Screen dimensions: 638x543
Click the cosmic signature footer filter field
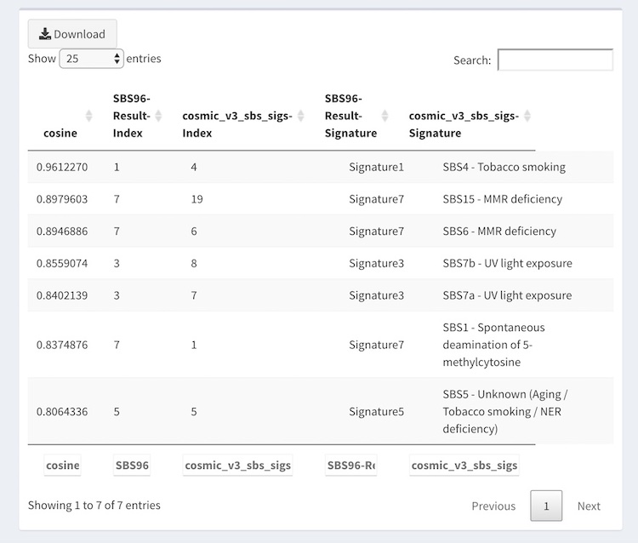(x=464, y=466)
